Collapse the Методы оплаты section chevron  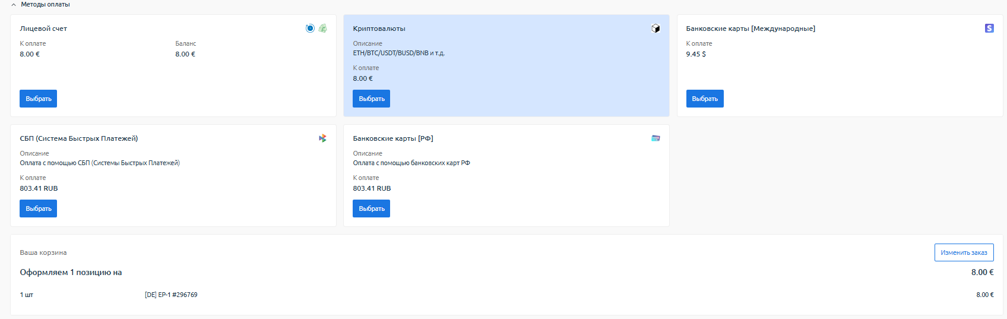click(x=14, y=5)
